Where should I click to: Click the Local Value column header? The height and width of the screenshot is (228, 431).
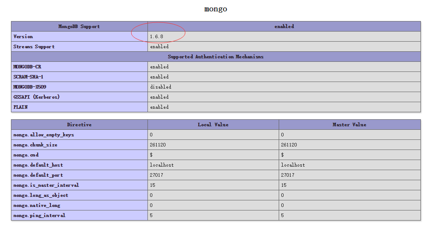213,125
